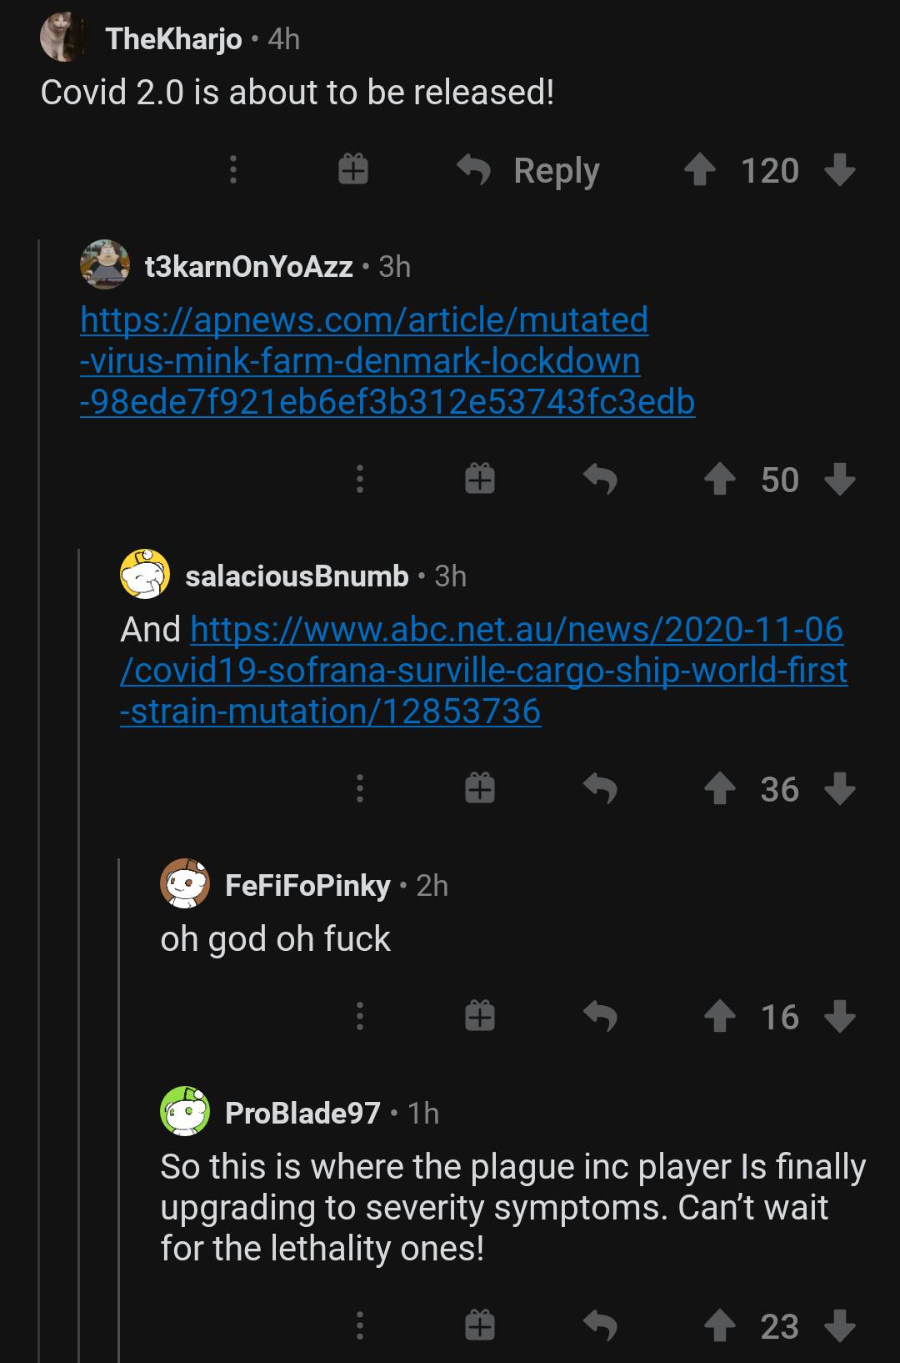Upvote t3karnOnYoAzz's comment
This screenshot has height=1363, width=900.
(720, 480)
